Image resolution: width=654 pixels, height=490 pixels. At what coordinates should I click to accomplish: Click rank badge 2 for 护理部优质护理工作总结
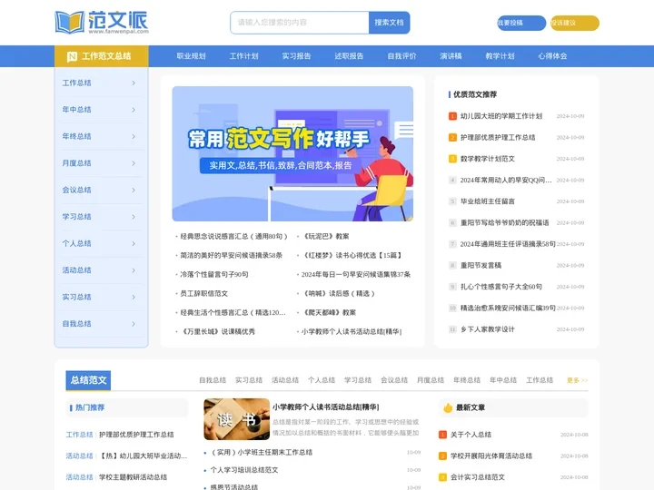452,138
